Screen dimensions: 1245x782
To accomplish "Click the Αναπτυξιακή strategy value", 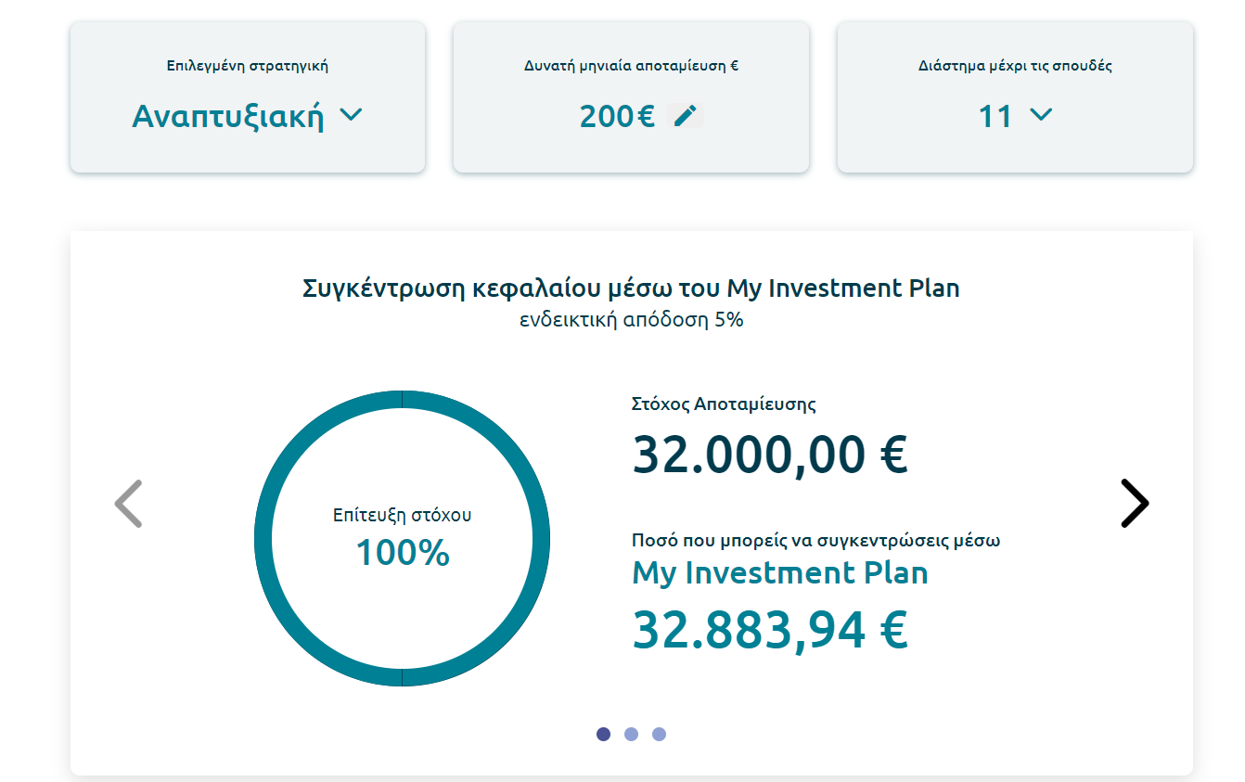I will pos(228,117).
